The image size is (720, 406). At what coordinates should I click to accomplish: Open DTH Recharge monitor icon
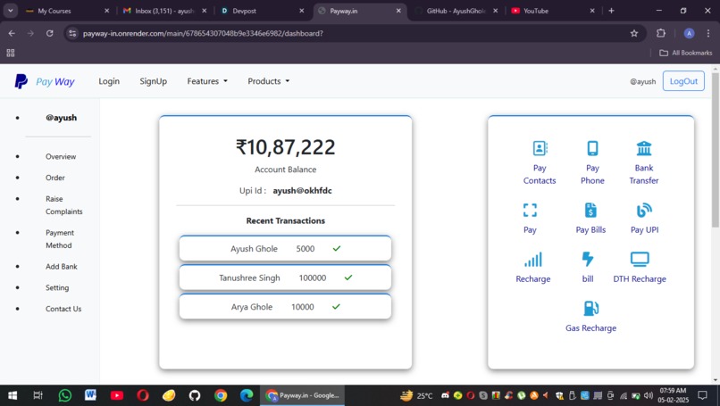pyautogui.click(x=640, y=259)
